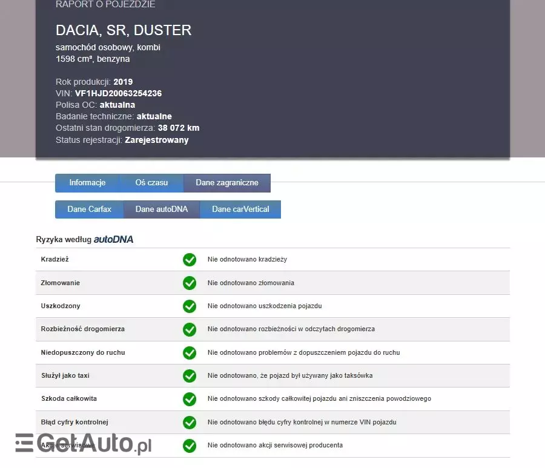Click the check icon for Niedopuszczony do ruchu
The height and width of the screenshot is (468, 545).
pos(190,352)
